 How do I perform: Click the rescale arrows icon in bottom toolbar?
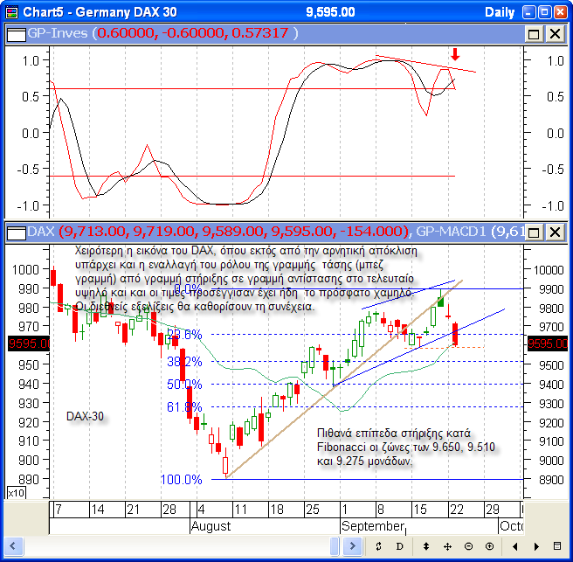pos(378,545)
